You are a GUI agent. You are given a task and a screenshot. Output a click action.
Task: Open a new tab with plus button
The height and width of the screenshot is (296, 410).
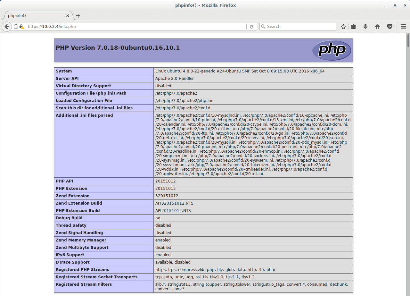pos(78,16)
